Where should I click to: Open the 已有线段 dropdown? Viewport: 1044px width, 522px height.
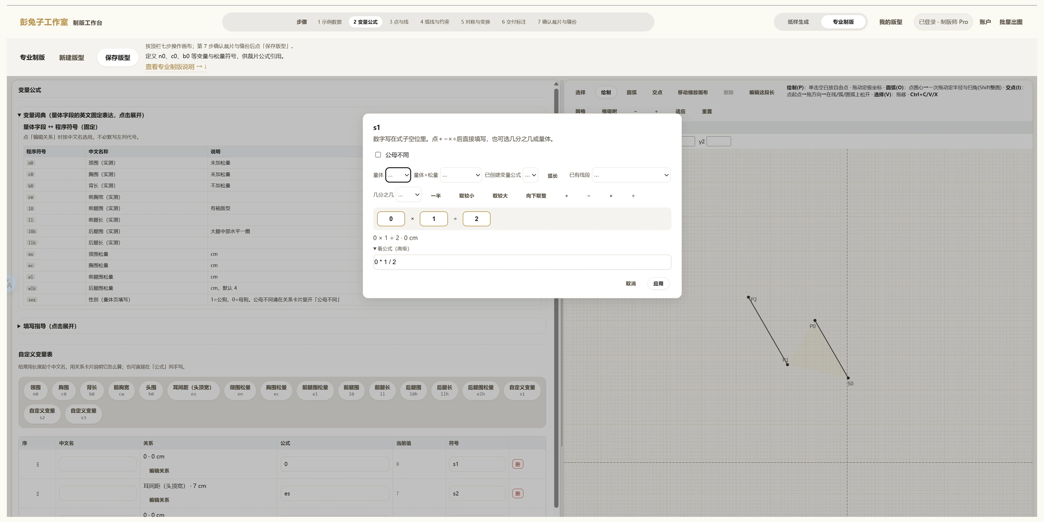(631, 175)
